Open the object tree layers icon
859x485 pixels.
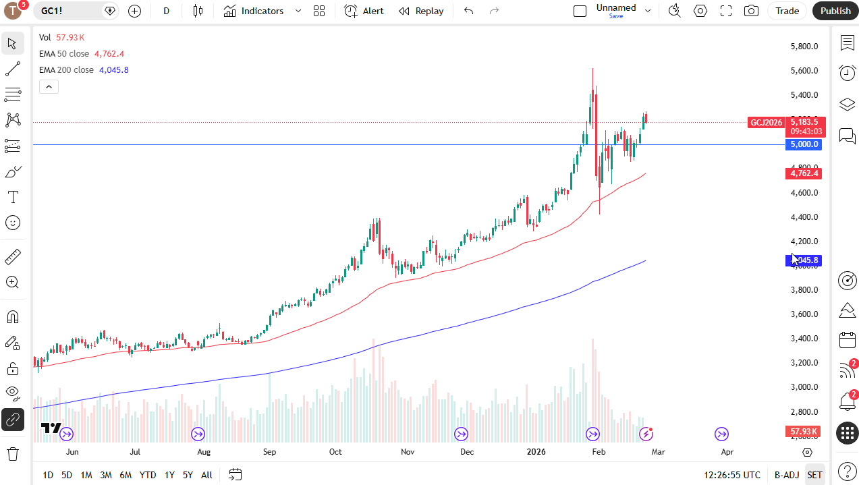click(848, 105)
